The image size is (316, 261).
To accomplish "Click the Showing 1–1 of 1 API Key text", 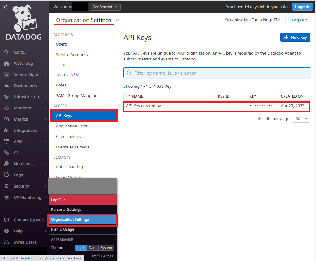I will point(147,86).
